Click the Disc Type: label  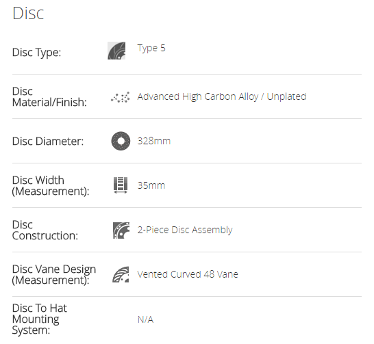[36, 53]
